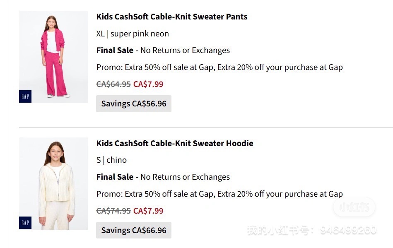Screen dimensions: 393x248
Task: Open Kids CashSoft Cable-Knit Sweater Pants title
Action: point(172,17)
